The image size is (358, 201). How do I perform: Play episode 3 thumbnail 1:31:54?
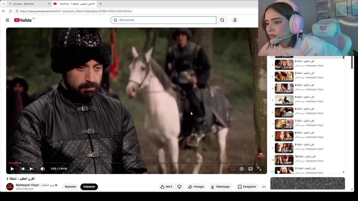click(284, 76)
